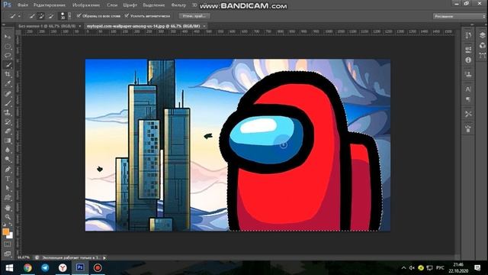
Task: Open the Channels panel icon
Action: pos(483,46)
